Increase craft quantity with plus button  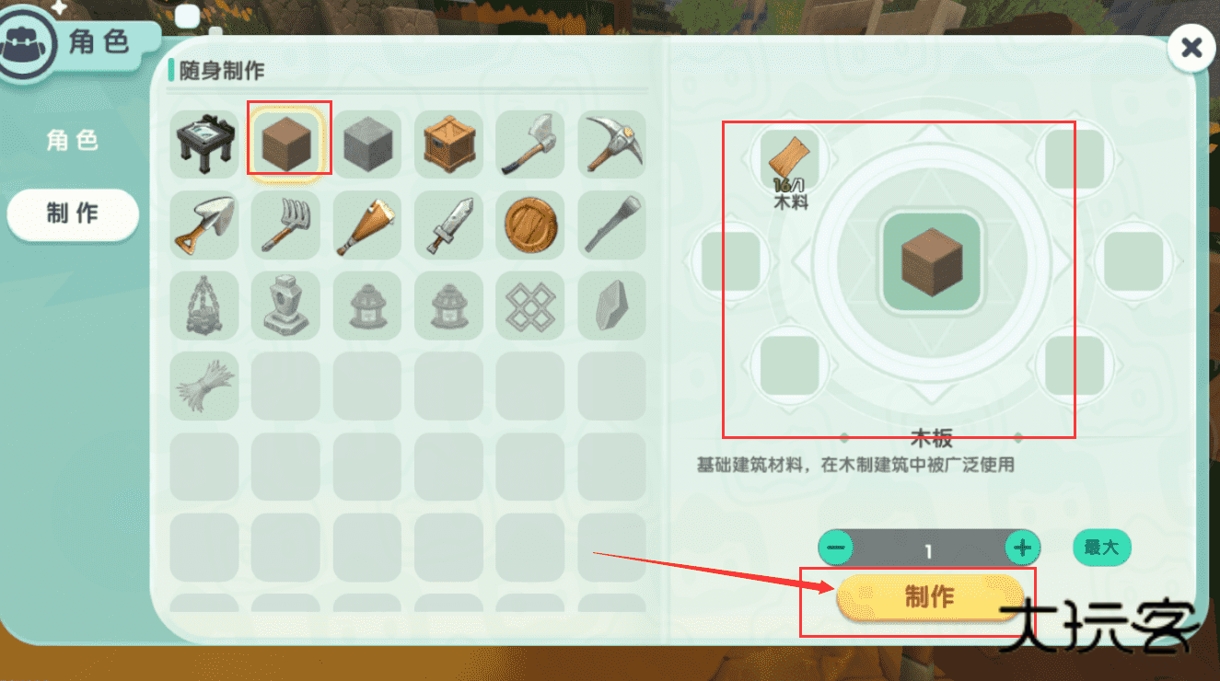click(1022, 548)
